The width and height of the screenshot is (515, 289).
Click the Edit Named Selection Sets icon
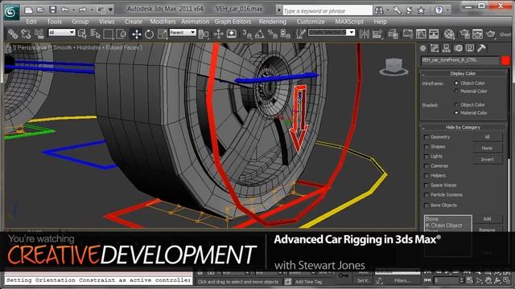pyautogui.click(x=300, y=34)
